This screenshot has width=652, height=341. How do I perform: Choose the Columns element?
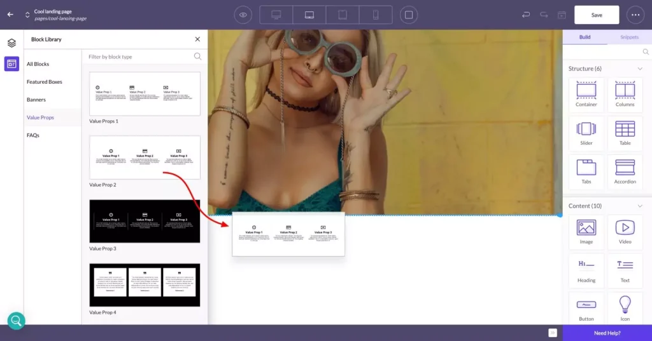click(625, 95)
